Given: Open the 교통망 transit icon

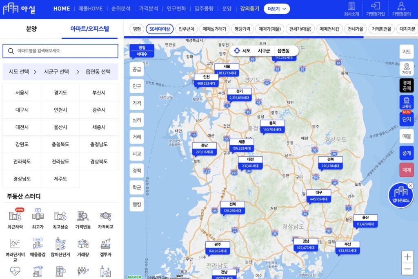Looking at the screenshot, I should pyautogui.click(x=407, y=102).
